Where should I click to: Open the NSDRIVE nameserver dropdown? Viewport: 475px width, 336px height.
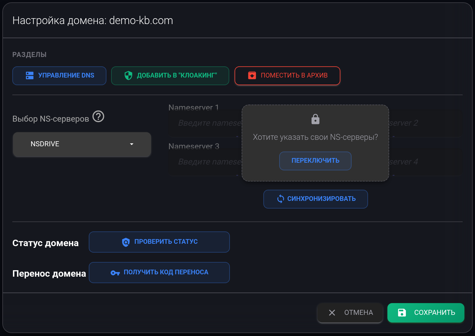click(x=82, y=144)
